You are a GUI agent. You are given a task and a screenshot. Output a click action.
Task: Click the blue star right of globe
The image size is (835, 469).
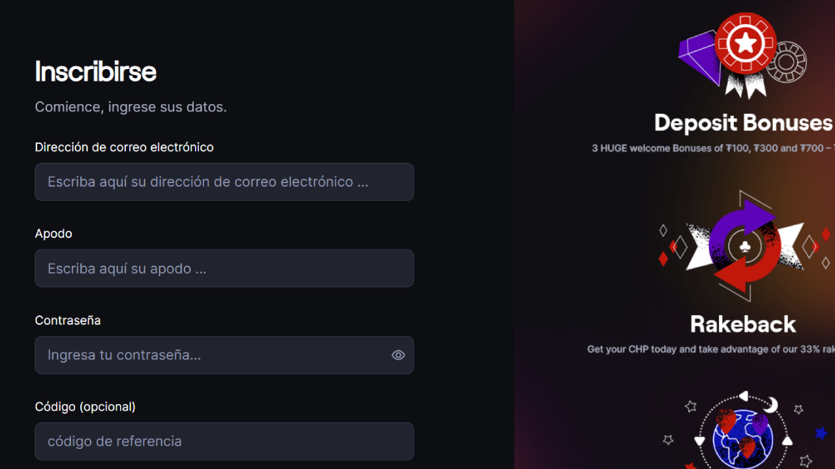(821, 433)
